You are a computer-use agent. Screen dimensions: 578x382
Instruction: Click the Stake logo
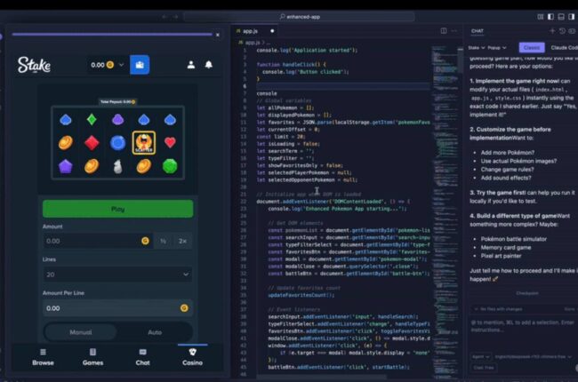34,65
